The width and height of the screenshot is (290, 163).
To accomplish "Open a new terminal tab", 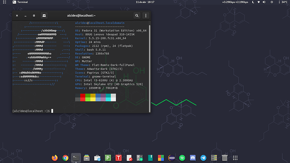I will 44,16.
